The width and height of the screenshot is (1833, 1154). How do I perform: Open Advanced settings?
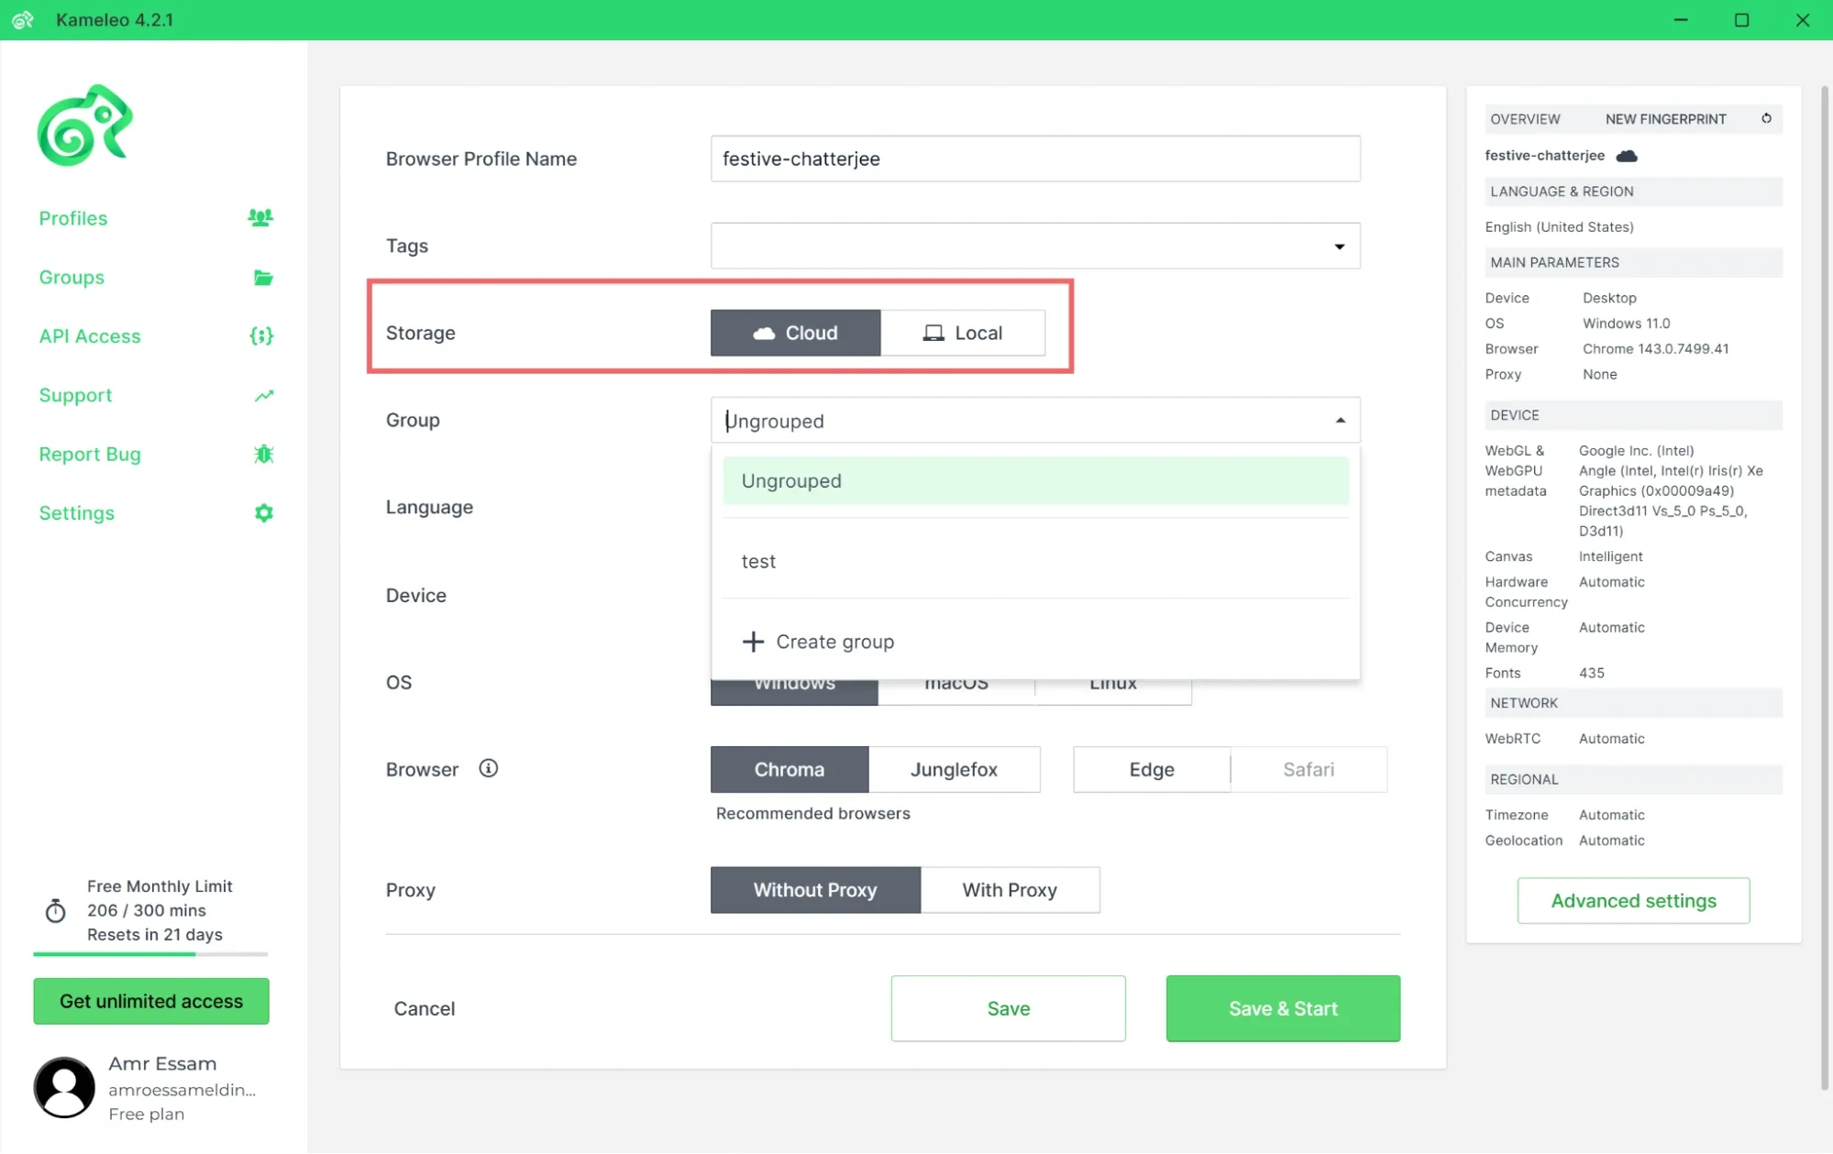point(1632,900)
